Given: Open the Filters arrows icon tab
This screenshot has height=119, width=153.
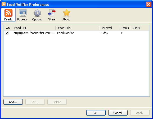Looking at the screenshot, I should coord(52,15).
